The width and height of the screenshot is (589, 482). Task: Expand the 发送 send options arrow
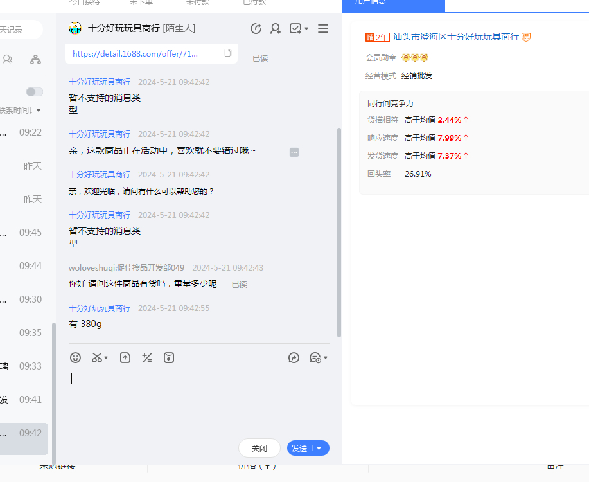319,449
